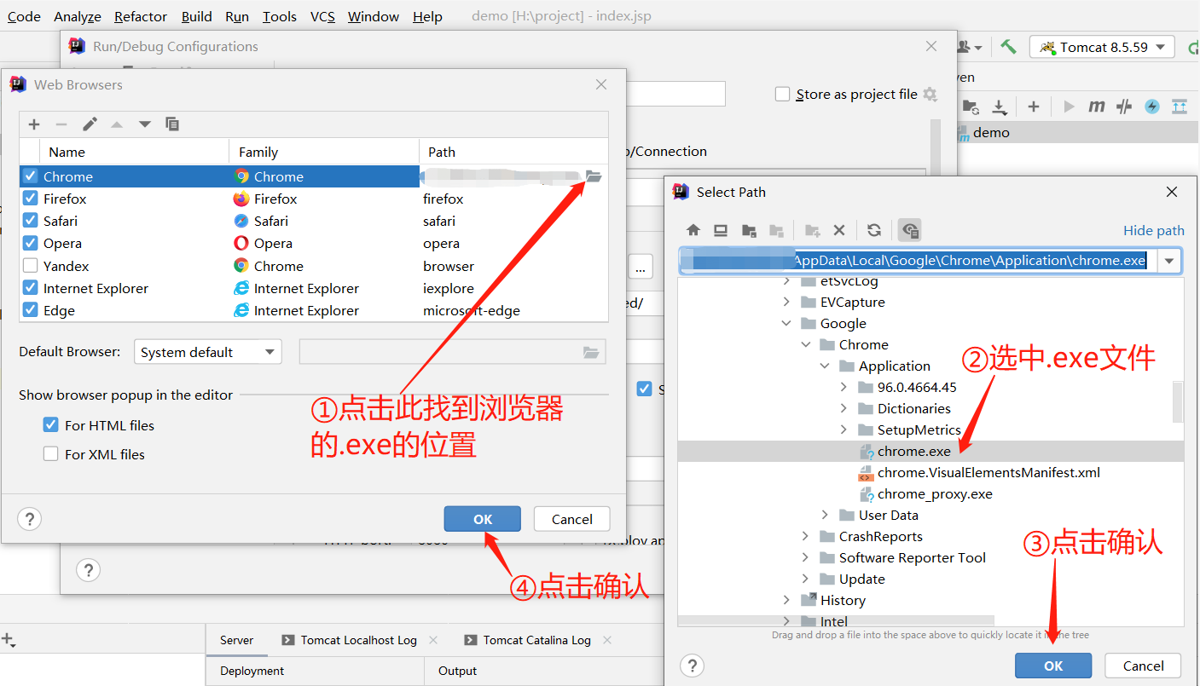This screenshot has width=1200, height=686.
Task: Toggle Maven offline mode icon
Action: [1125, 107]
